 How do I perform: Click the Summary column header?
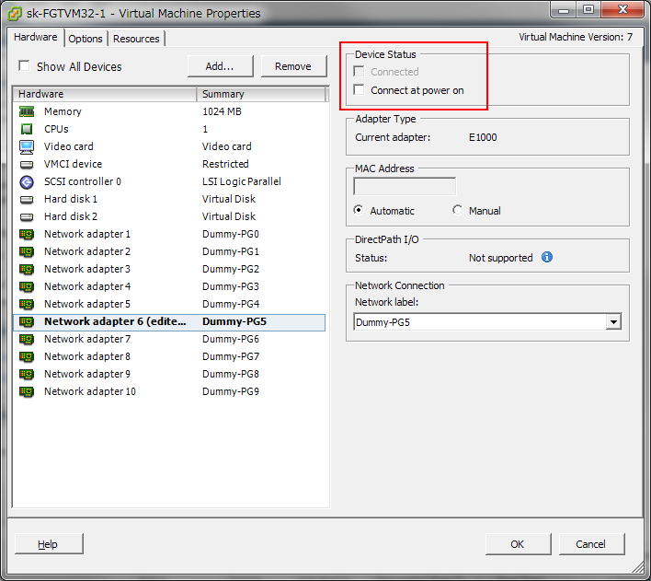click(x=261, y=94)
